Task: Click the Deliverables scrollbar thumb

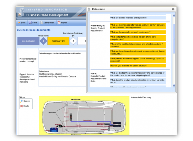Action: click(174, 39)
